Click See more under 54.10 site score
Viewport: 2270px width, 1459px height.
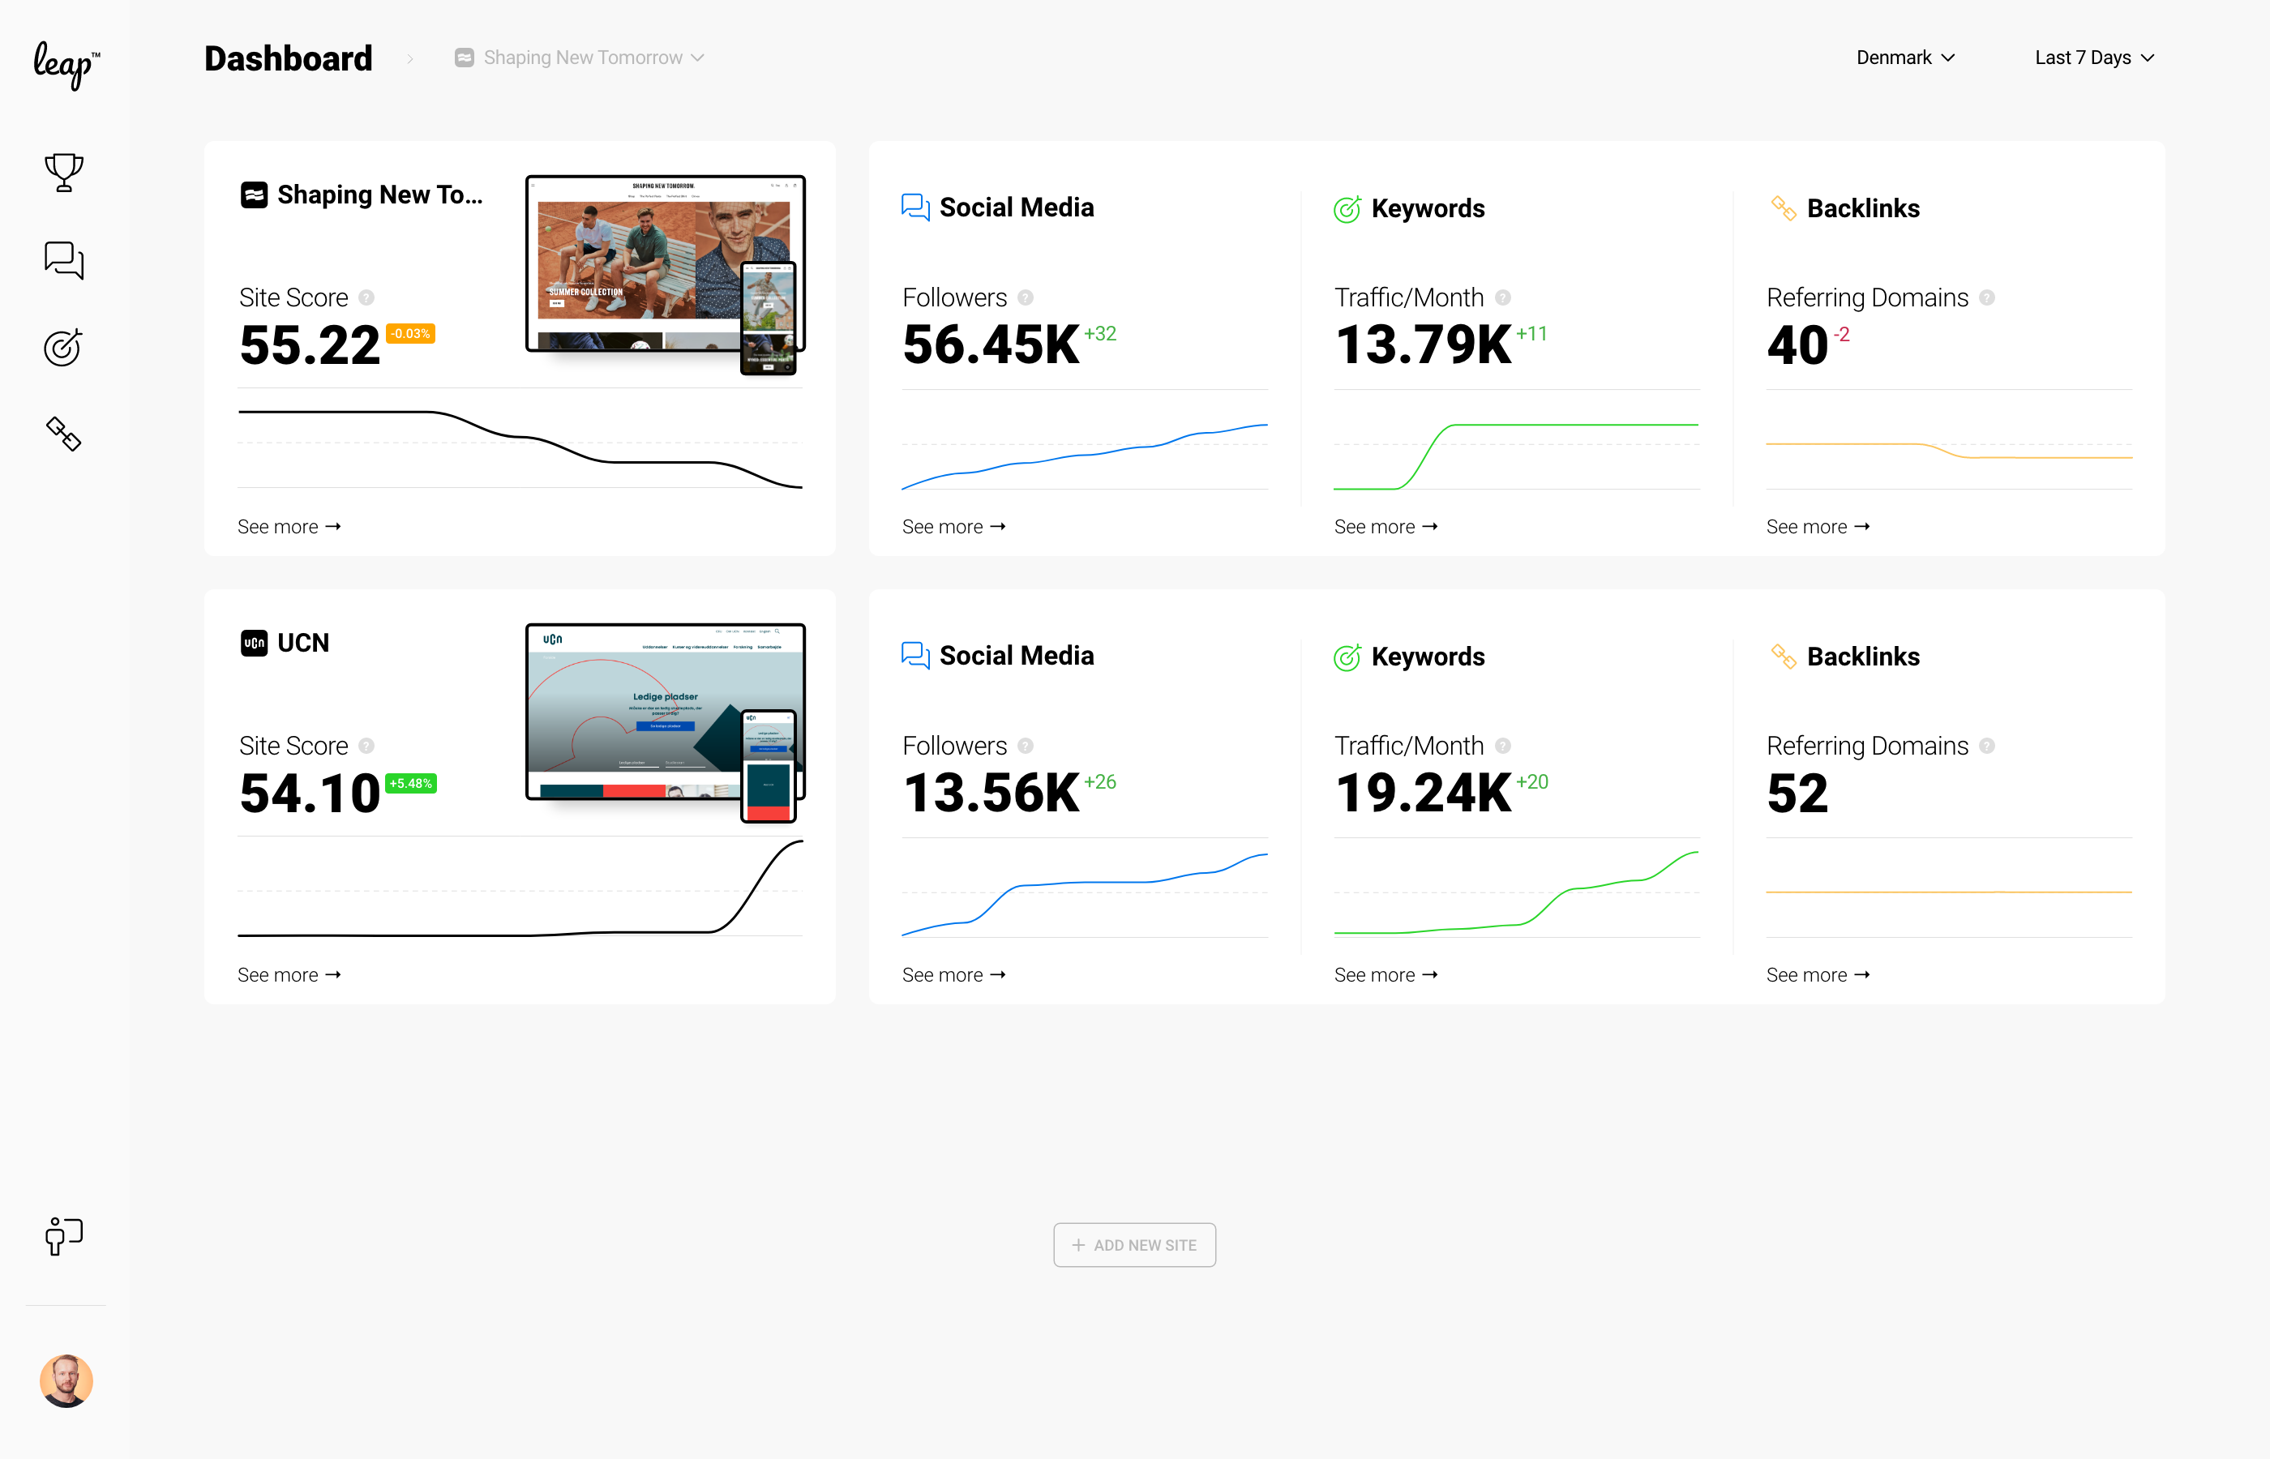tap(289, 975)
